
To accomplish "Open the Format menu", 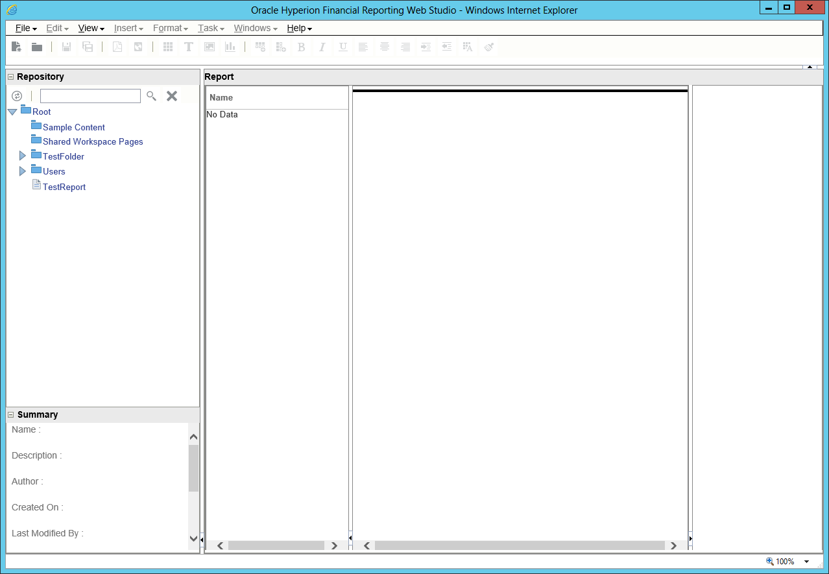I will pyautogui.click(x=171, y=28).
